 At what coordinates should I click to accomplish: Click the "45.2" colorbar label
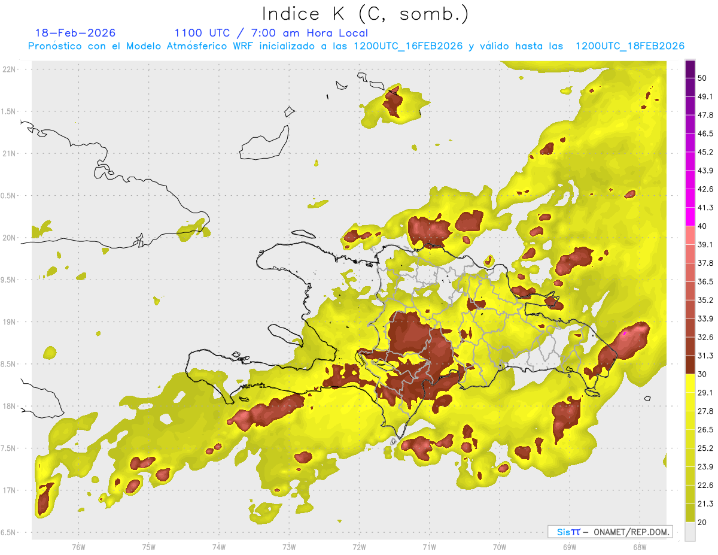(x=706, y=152)
